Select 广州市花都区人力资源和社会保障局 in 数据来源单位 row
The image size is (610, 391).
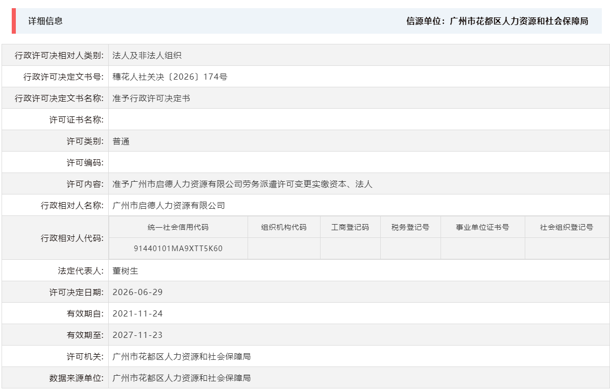[x=182, y=378]
